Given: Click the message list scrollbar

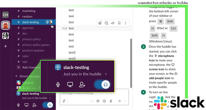Looking at the screenshot, I should coord(131,63).
